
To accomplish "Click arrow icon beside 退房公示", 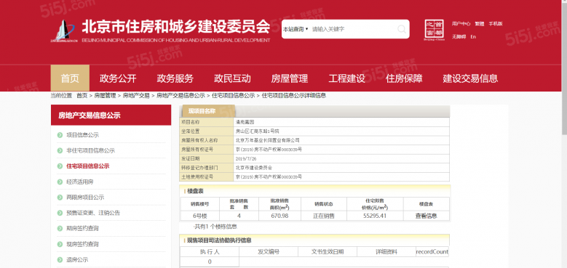I will point(60,260).
